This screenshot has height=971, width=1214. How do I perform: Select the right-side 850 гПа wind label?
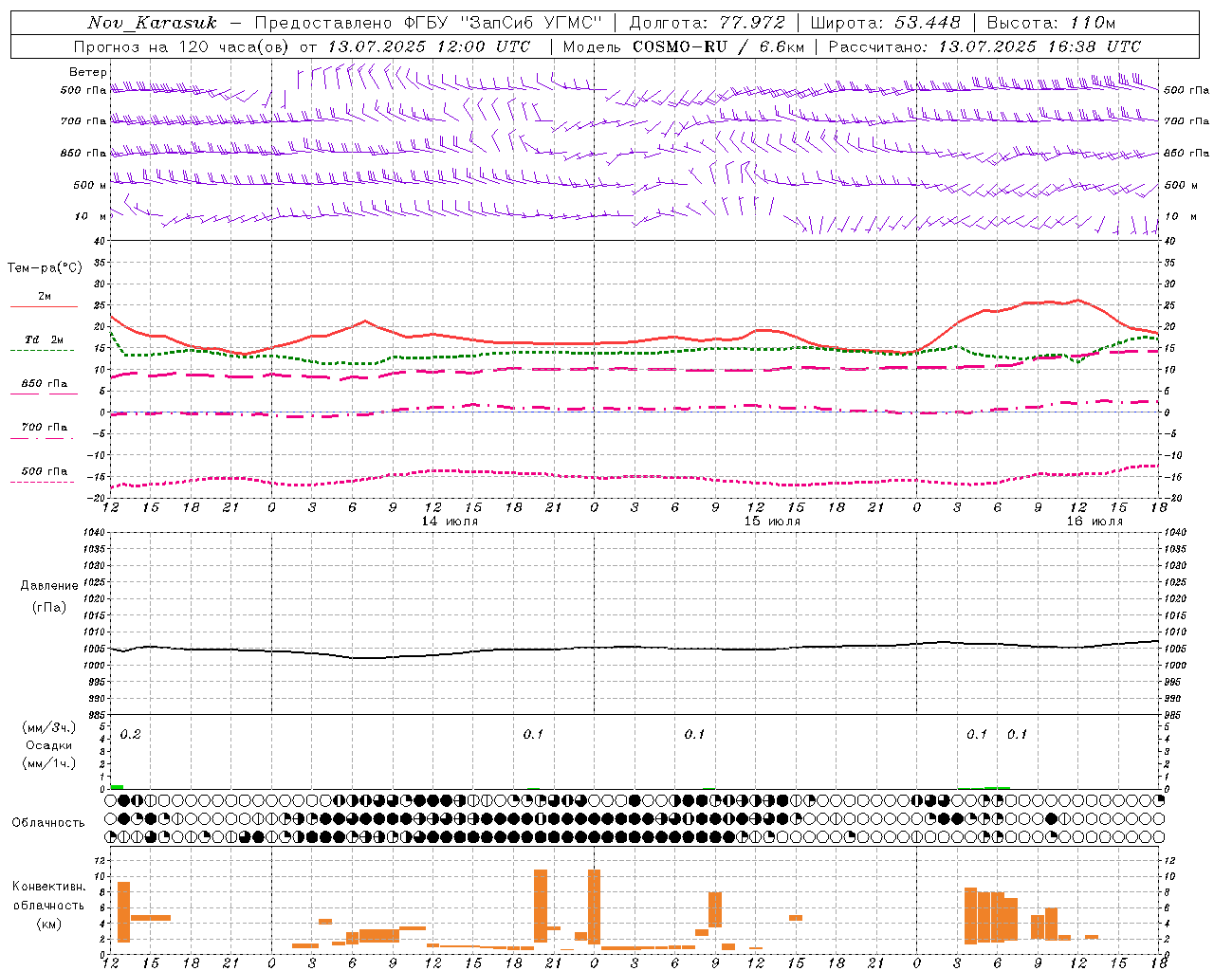click(x=1186, y=153)
